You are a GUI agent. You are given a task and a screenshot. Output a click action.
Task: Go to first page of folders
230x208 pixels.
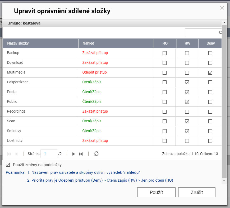(9, 154)
